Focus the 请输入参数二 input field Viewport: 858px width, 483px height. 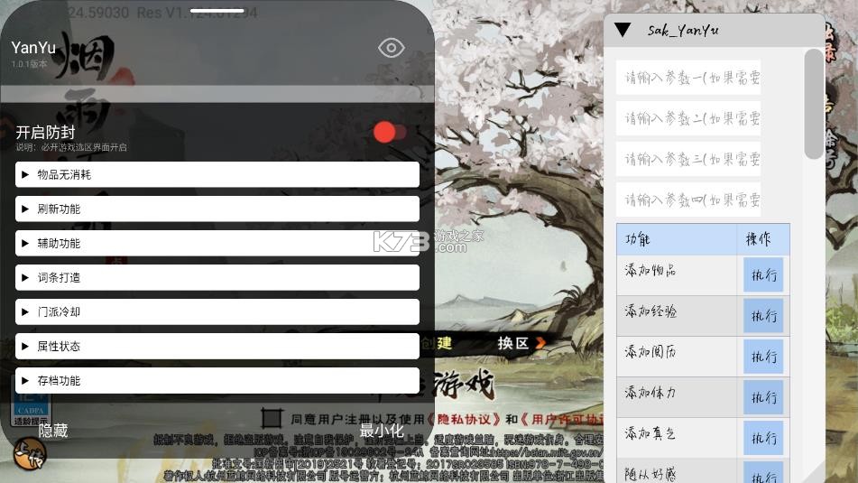688,117
